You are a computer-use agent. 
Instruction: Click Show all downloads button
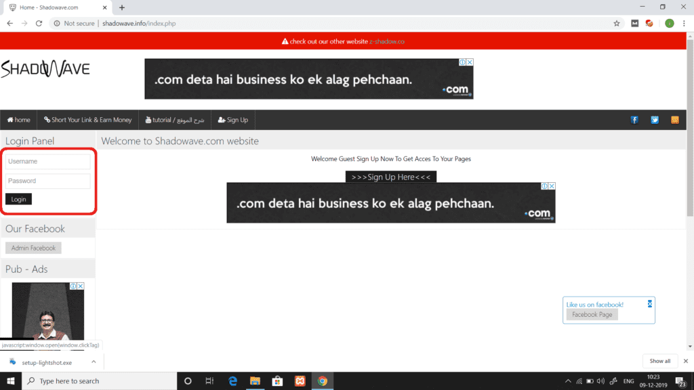tap(660, 361)
